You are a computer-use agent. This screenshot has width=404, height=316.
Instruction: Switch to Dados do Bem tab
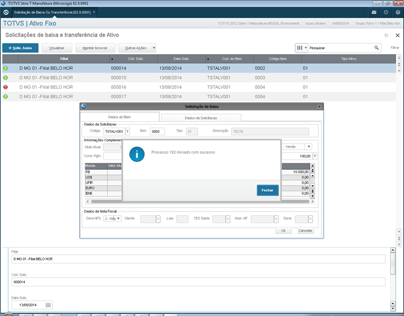point(120,117)
